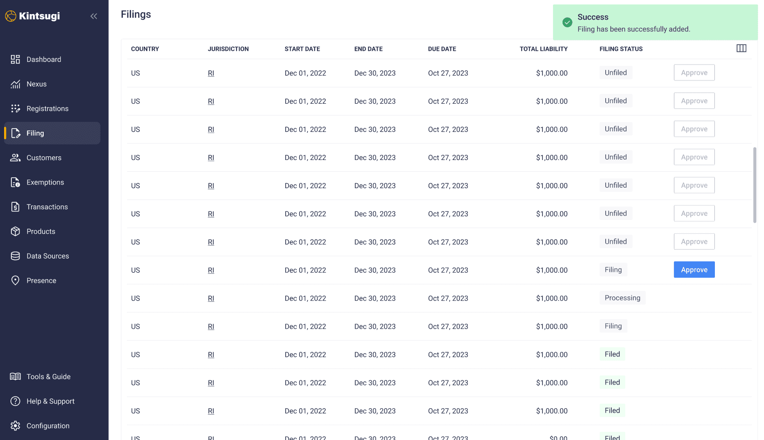Click Approve in the seventh Unfiled row
The height and width of the screenshot is (440, 764).
(x=694, y=242)
